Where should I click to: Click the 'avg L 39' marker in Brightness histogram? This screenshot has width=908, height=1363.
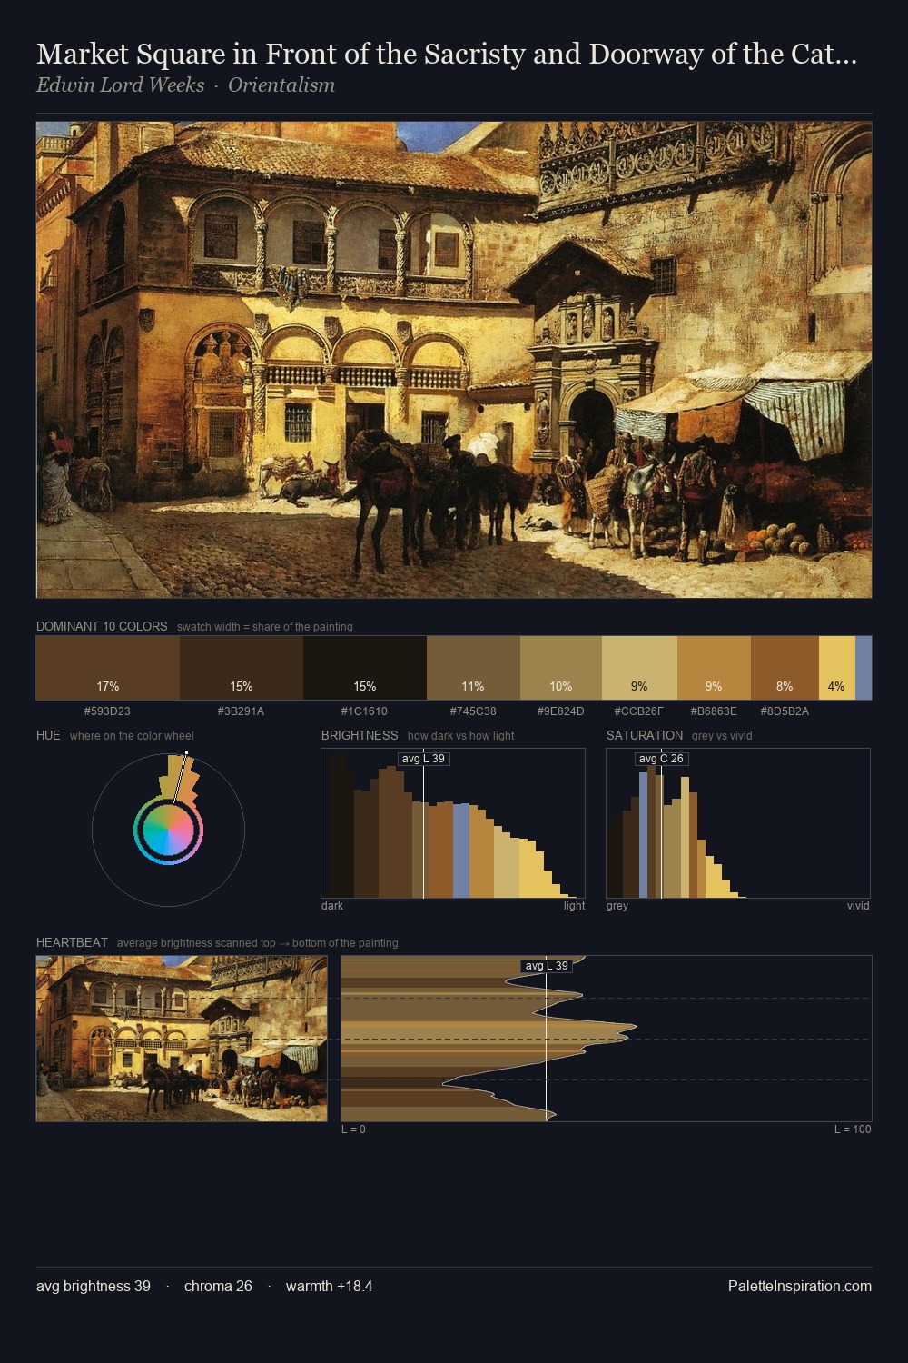[x=424, y=759]
